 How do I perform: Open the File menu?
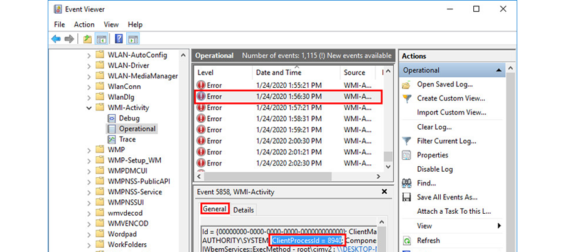pos(60,24)
